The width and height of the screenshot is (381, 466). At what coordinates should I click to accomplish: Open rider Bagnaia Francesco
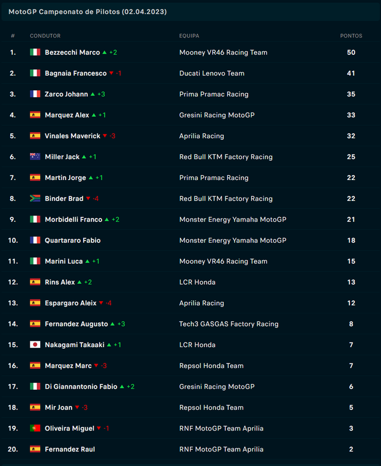pos(76,73)
